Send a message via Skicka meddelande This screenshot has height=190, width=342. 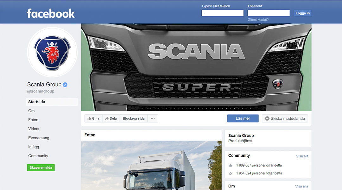[x=285, y=118]
